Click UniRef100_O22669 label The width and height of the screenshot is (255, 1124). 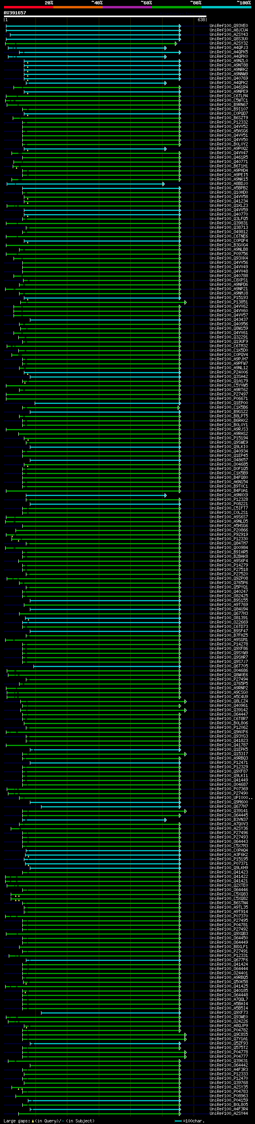point(229,622)
